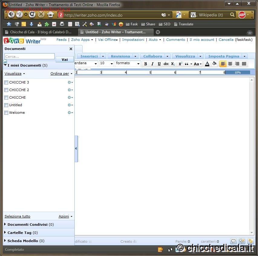
Task: Click the underline button
Action: tap(159, 64)
